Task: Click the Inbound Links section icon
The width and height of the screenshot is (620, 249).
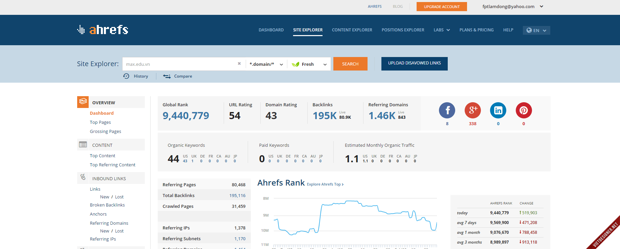Action: point(83,177)
